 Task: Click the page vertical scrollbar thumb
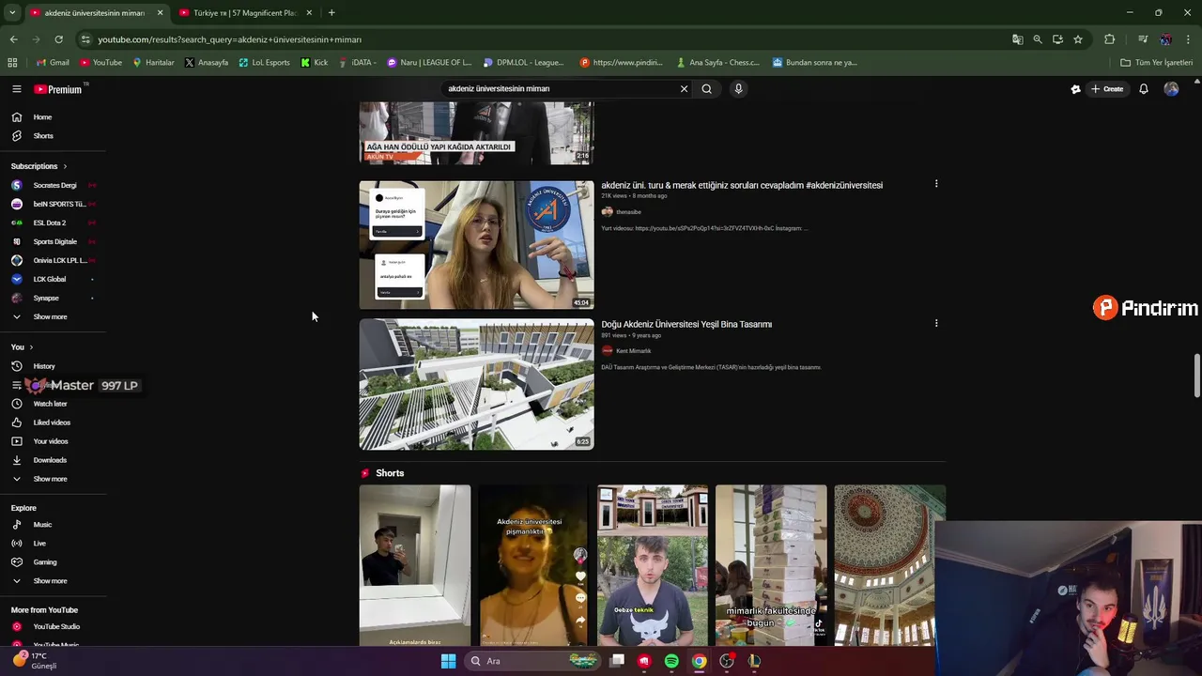coord(1196,376)
